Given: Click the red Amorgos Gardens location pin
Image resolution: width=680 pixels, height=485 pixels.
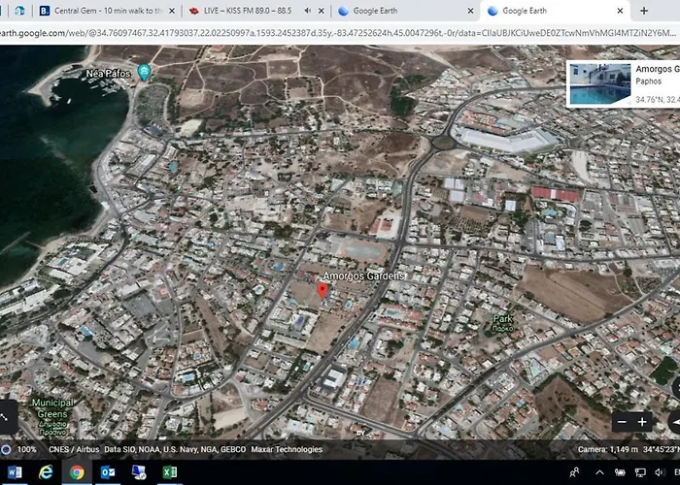Looking at the screenshot, I should [323, 290].
